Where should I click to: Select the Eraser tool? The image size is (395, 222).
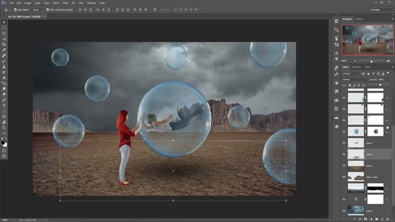coord(4,78)
